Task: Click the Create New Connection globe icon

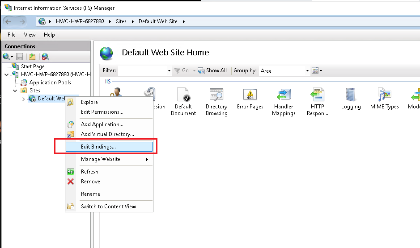Action: pos(6,57)
